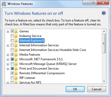Click the Cancel button
The image size is (111, 97).
[x=97, y=89]
